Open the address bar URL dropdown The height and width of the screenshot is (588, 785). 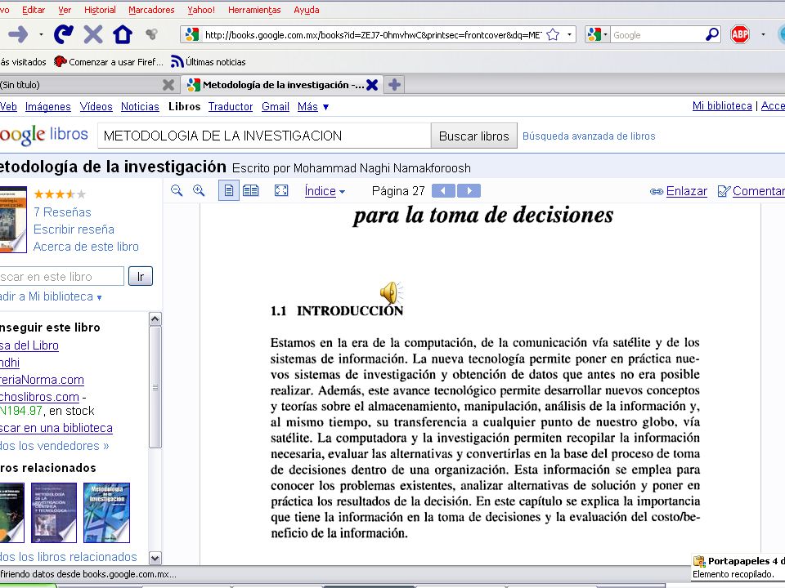[x=569, y=34]
